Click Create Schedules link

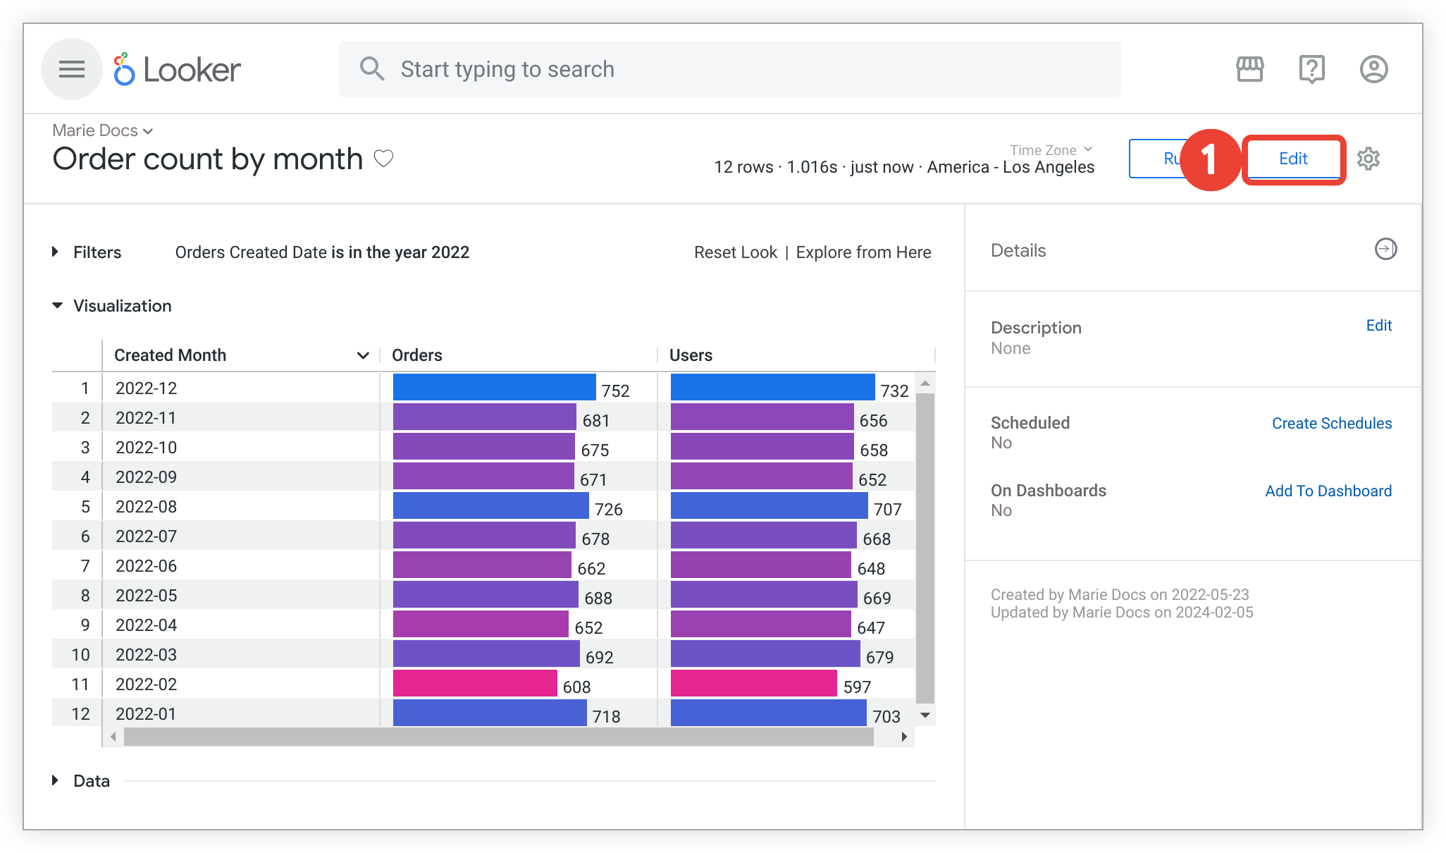(x=1331, y=422)
